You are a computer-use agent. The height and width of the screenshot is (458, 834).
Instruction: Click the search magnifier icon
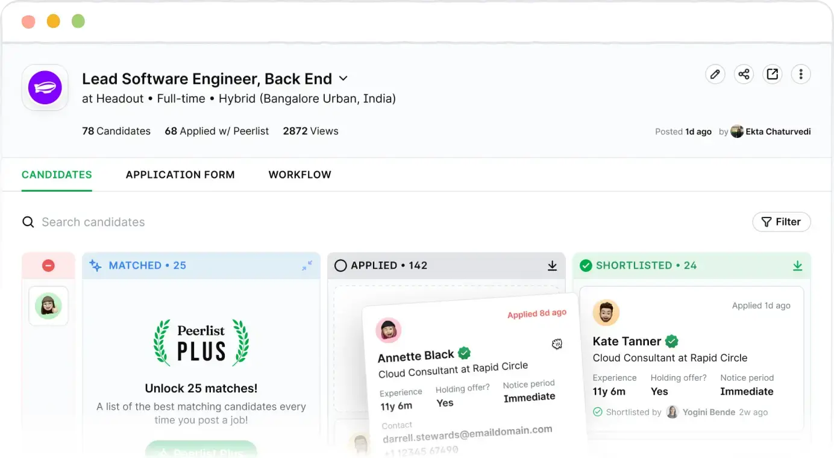28,222
